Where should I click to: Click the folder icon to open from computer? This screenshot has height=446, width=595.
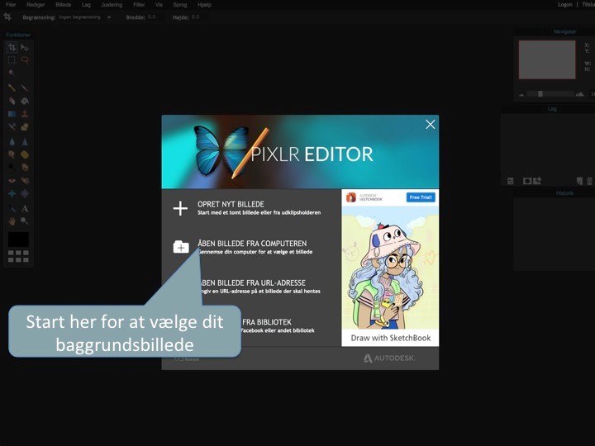point(181,247)
